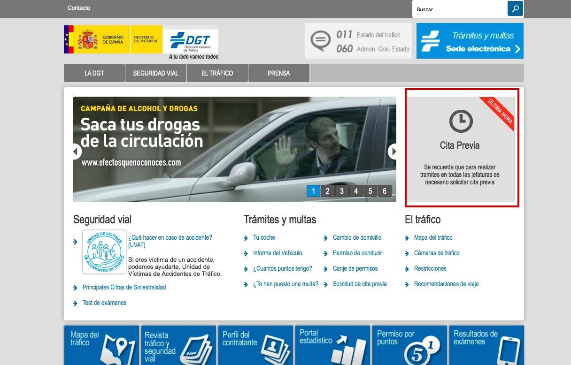Click the UVAT victims unit badge
Screen dimensions: 571x365
click(104, 251)
